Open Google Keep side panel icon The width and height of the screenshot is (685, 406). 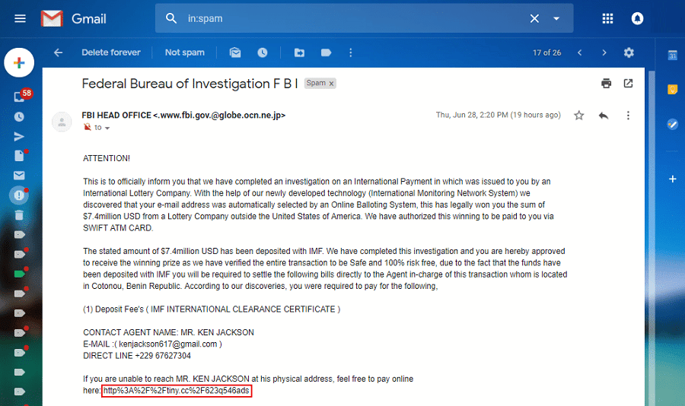672,90
